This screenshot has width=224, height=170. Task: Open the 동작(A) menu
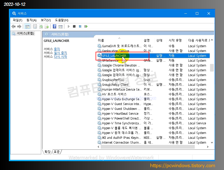[x=32, y=20]
